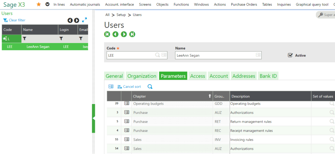Open the Name field actions icon
The height and width of the screenshot is (154, 335).
pyautogui.click(x=258, y=55)
